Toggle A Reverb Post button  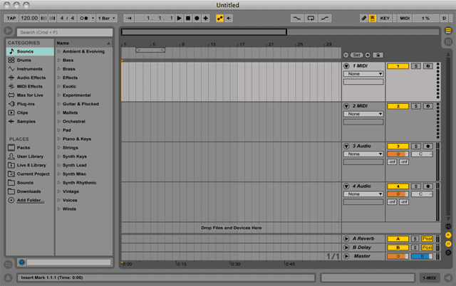pos(427,238)
